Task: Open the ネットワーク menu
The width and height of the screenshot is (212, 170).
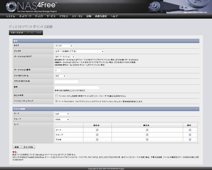Action: click(x=25, y=16)
